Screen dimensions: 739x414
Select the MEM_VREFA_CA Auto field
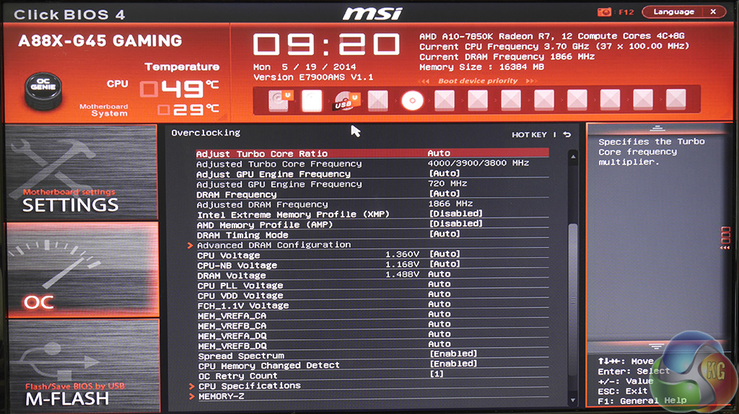440,314
